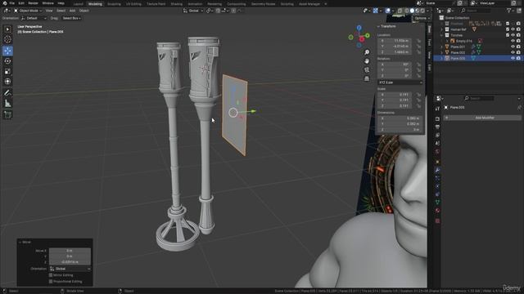Select solid viewport shading sphere icon
Image resolution: width=524 pixels, height=294 pixels.
[412, 11]
